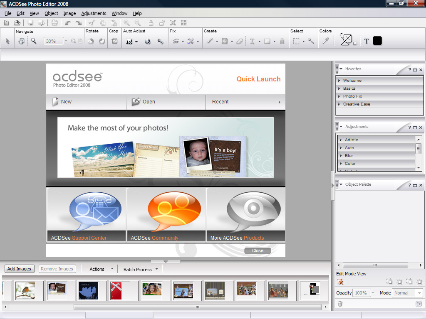
Task: Collapse the How-tos panel triangle
Action: 341,69
